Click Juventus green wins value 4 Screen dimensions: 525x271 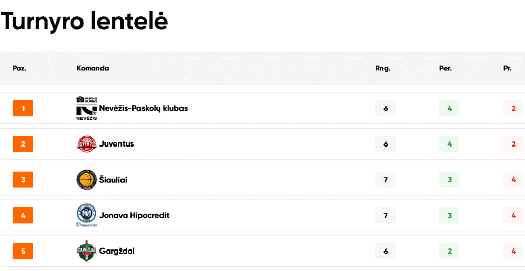(x=449, y=144)
